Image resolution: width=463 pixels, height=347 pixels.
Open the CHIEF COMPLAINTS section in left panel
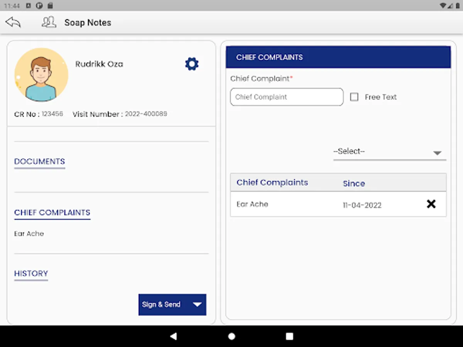(x=52, y=212)
